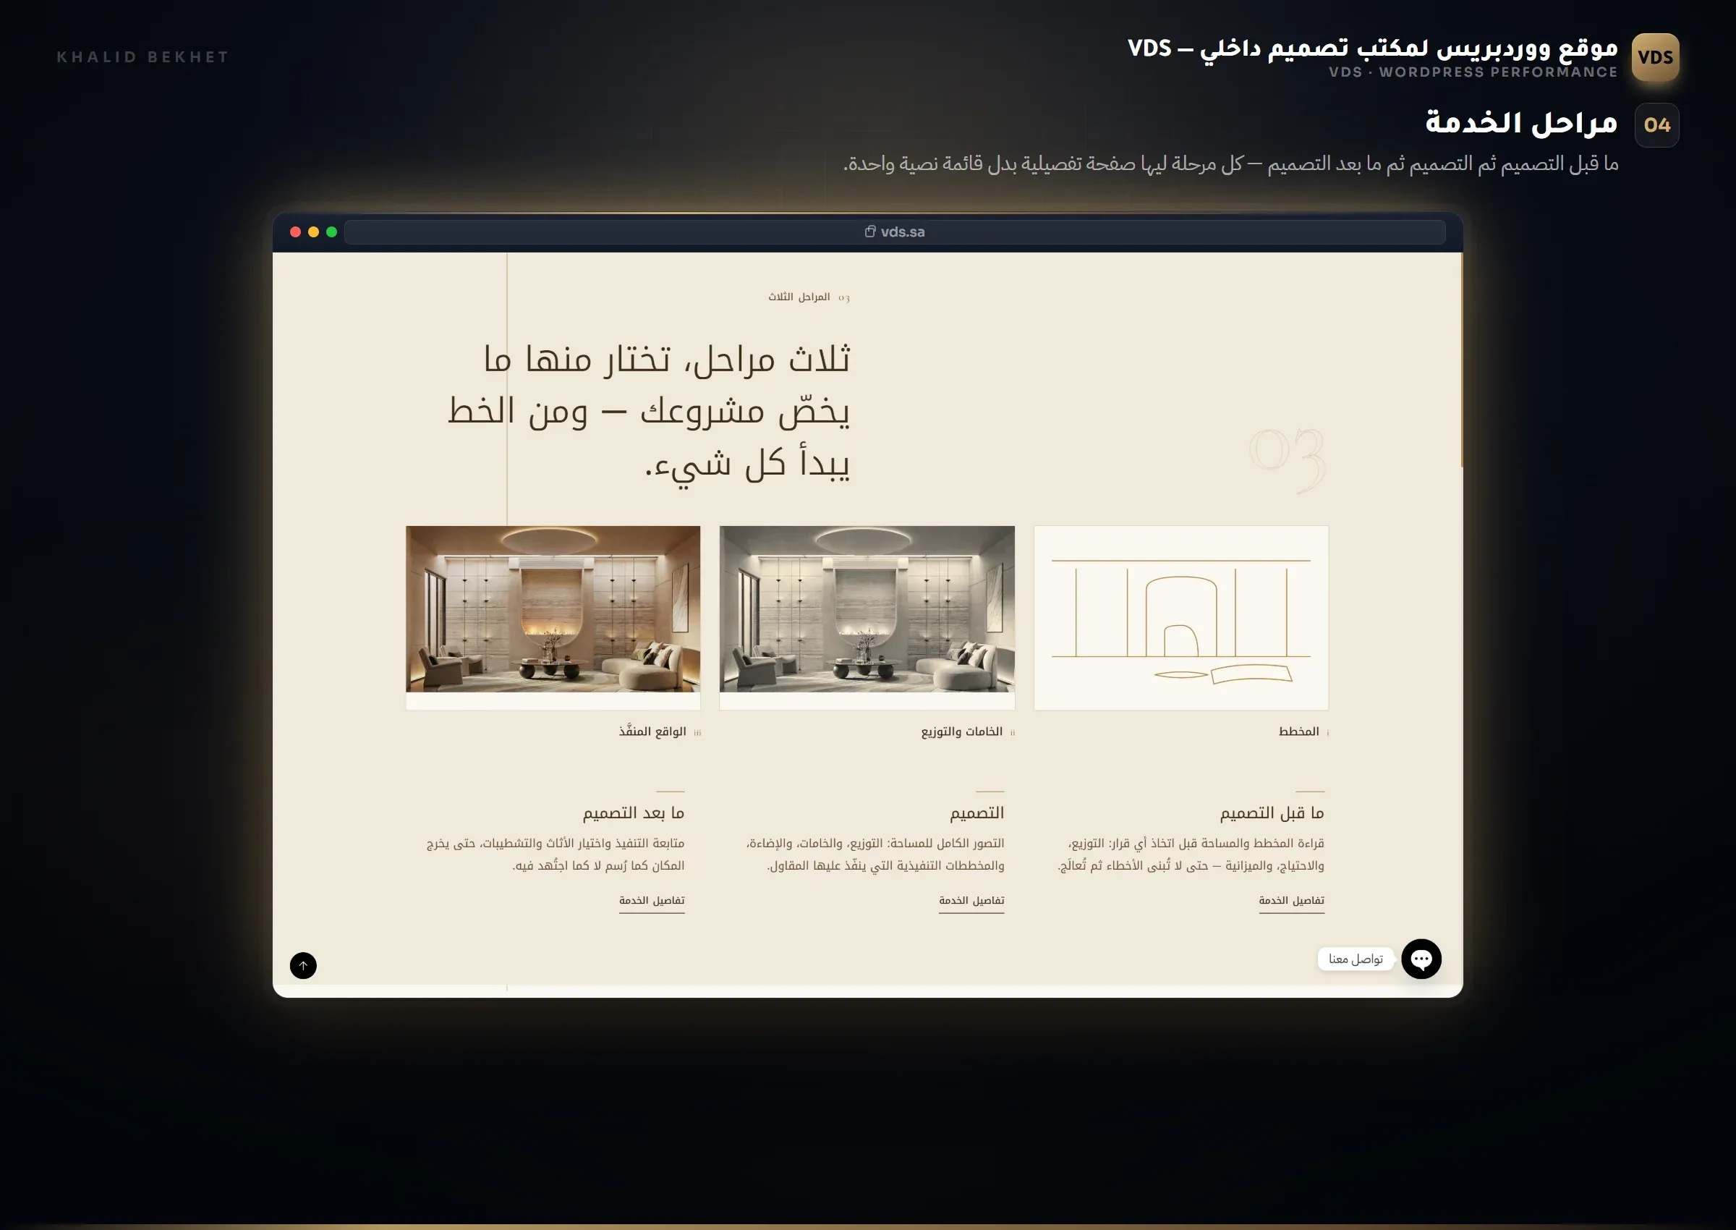This screenshot has width=1736, height=1230.
Task: Click the ما قبل التصميم heading
Action: coord(1272,813)
